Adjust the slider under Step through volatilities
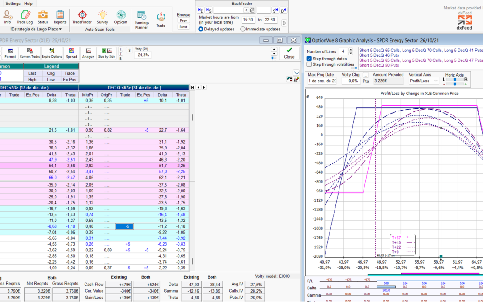The height and width of the screenshot is (302, 483). tap(354, 68)
